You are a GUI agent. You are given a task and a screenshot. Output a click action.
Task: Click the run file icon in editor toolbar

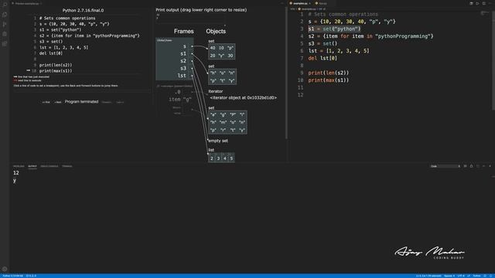[x=477, y=3]
